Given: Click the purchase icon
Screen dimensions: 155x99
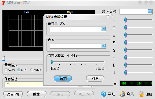Looking at the screenshot, I should coord(122,94).
